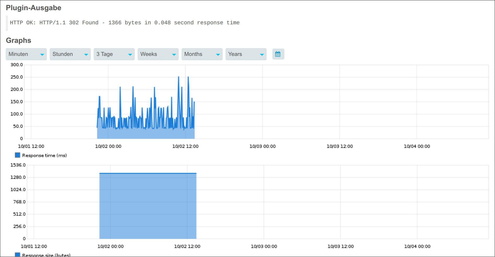The height and width of the screenshot is (257, 495).
Task: Toggle Response size (bytes) legend swatch
Action: tap(18, 255)
